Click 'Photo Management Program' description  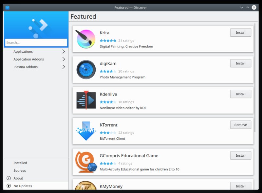122,77
